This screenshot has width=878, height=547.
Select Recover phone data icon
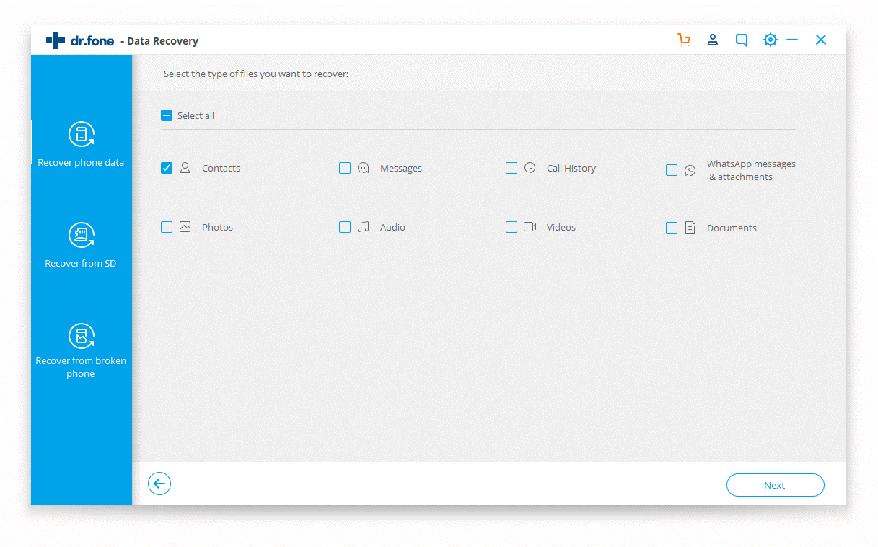point(81,134)
